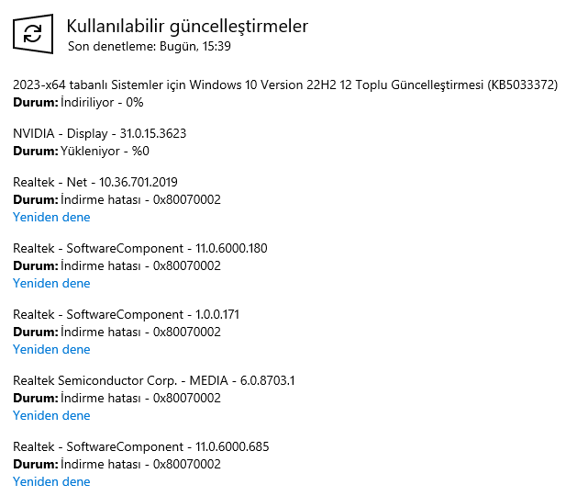The image size is (577, 496).
Task: Retry Realtek SoftwareComponent 11.0.6000.685 download
Action: point(51,482)
